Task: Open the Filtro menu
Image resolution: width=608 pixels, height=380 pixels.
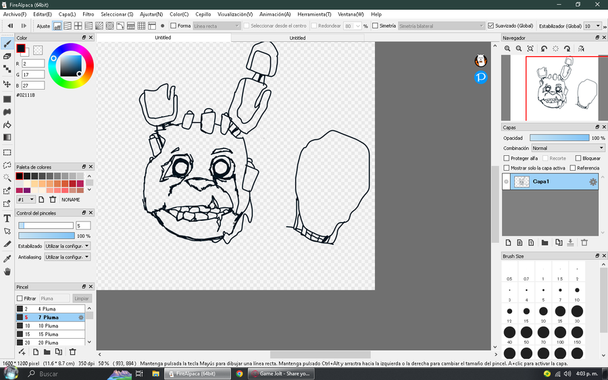Action: click(x=88, y=14)
